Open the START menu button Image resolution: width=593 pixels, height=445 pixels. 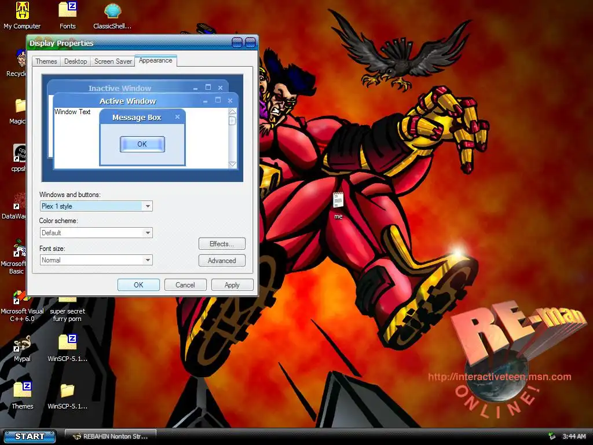pyautogui.click(x=30, y=436)
